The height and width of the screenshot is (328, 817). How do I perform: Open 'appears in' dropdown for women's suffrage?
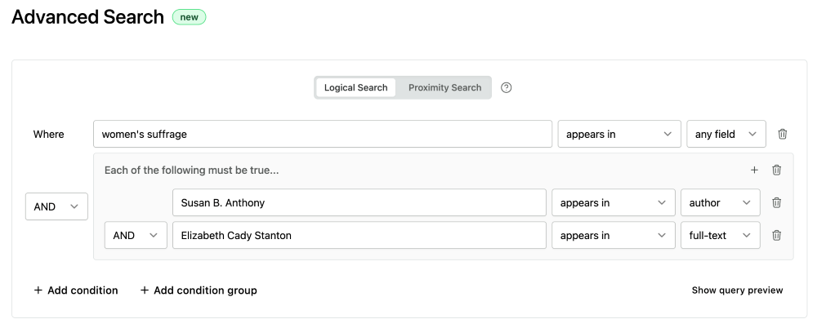coord(618,135)
